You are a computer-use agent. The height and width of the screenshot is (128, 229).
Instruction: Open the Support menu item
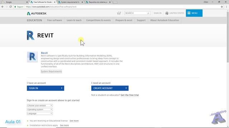coord(141,20)
